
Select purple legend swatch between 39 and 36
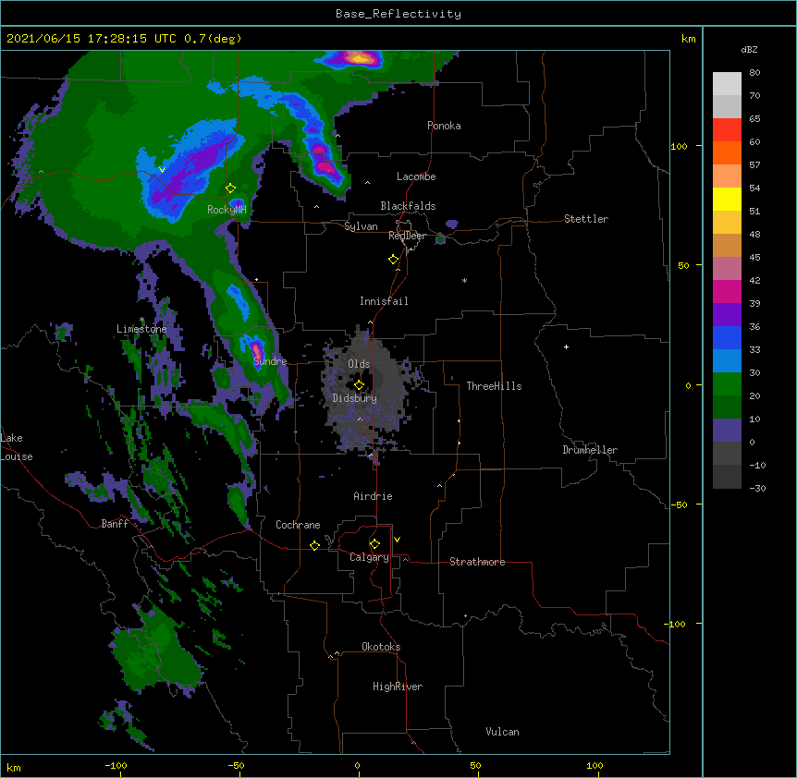tap(727, 315)
